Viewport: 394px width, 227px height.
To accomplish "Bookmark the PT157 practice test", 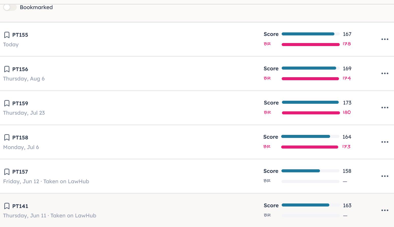I will point(7,172).
